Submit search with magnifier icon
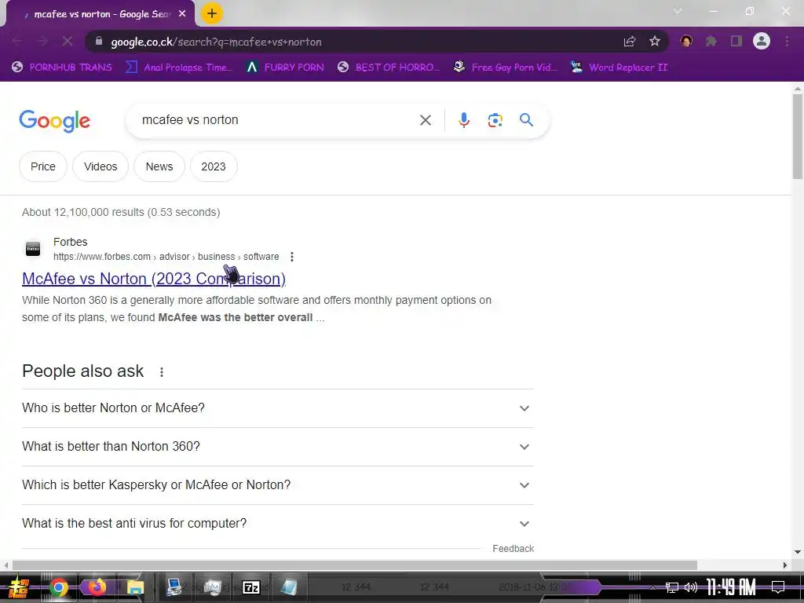Screen dimensions: 804x603 click(x=526, y=120)
